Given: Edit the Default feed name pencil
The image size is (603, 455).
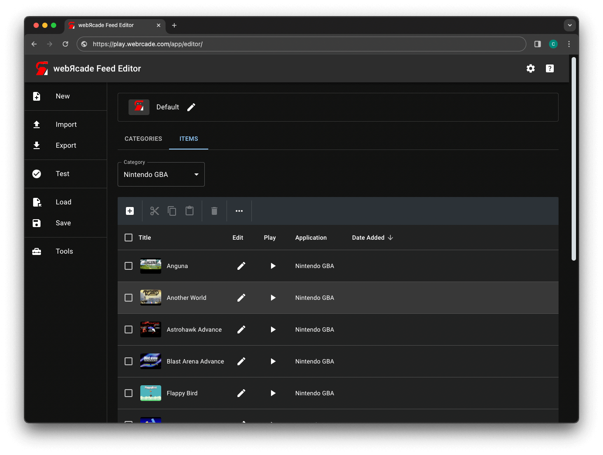Looking at the screenshot, I should [x=191, y=107].
